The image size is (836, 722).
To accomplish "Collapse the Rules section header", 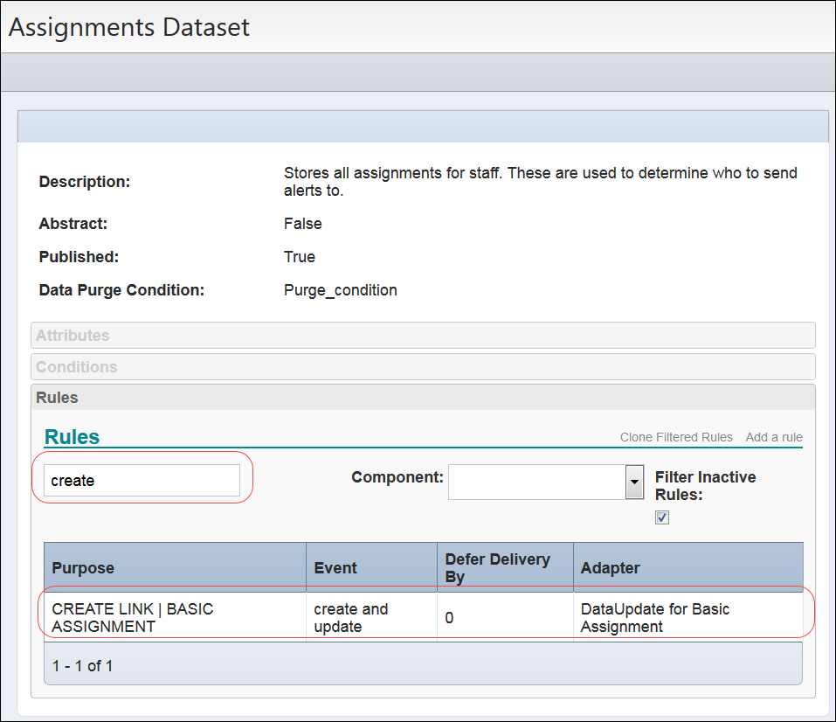I will pos(423,398).
